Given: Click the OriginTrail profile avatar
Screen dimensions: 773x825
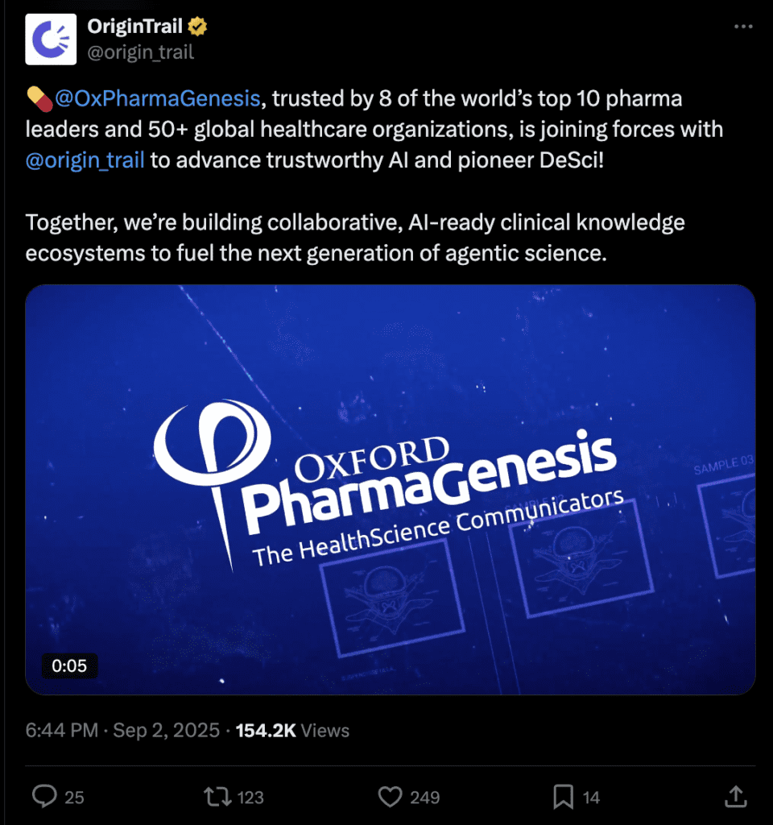Looking at the screenshot, I should click(51, 39).
